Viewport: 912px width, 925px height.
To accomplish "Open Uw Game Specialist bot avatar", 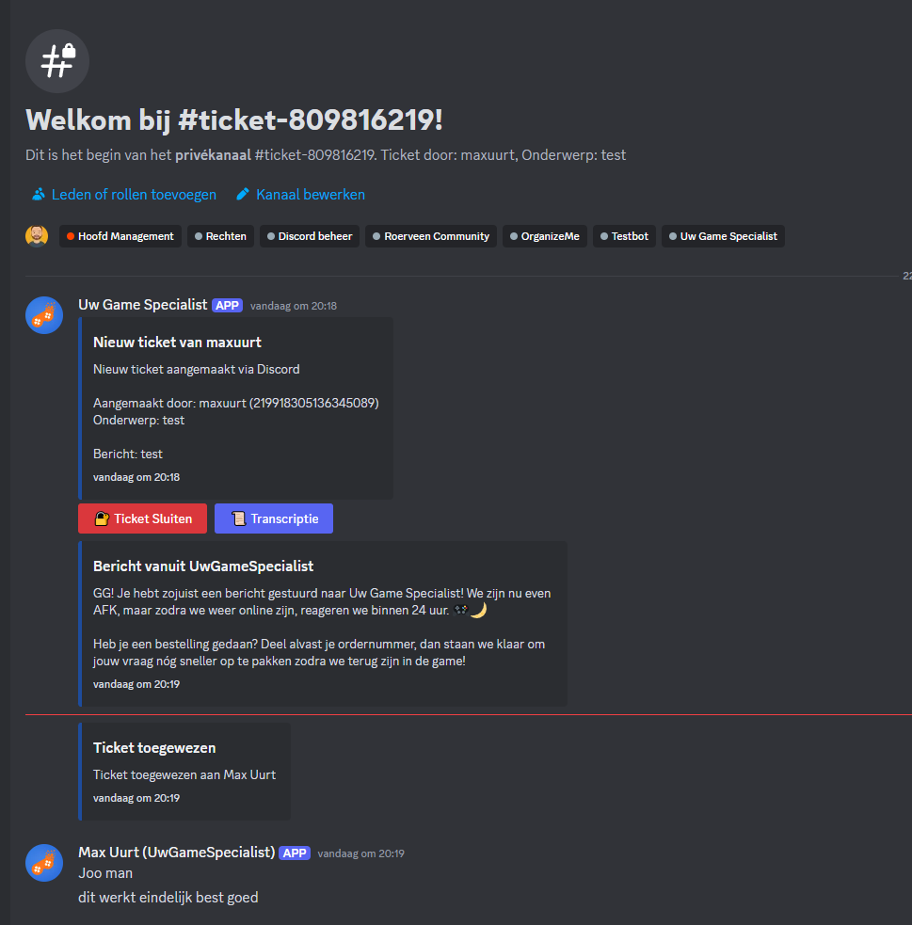I will click(44, 315).
